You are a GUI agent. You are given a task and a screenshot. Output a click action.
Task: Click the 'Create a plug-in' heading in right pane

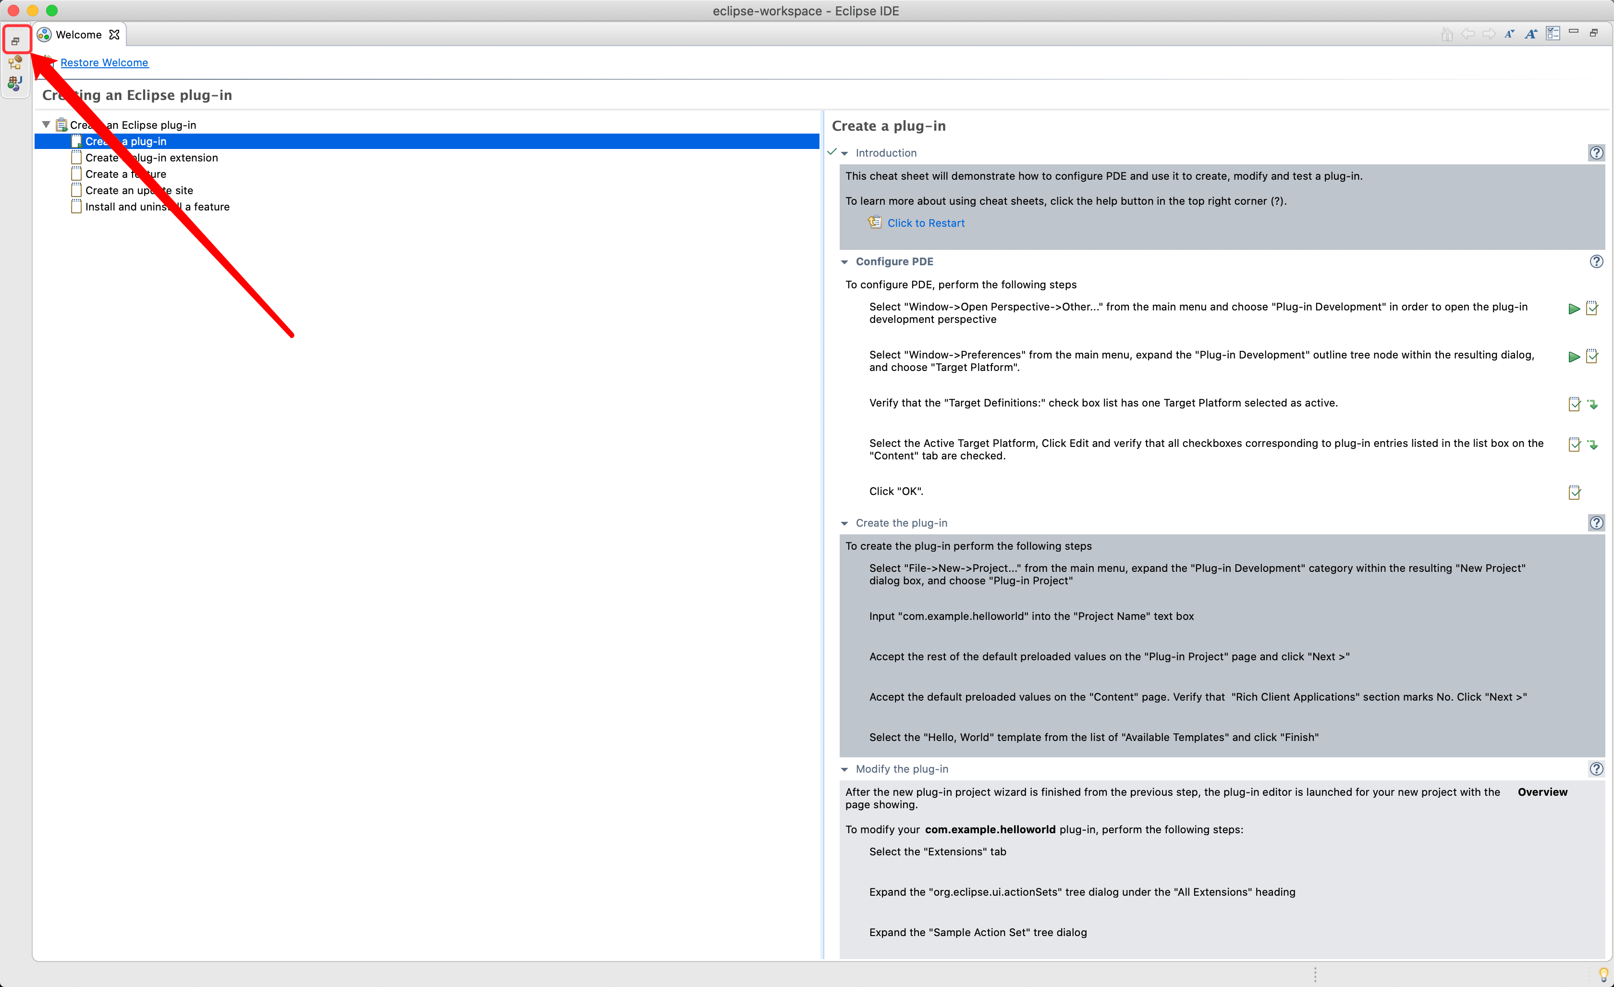coord(888,125)
